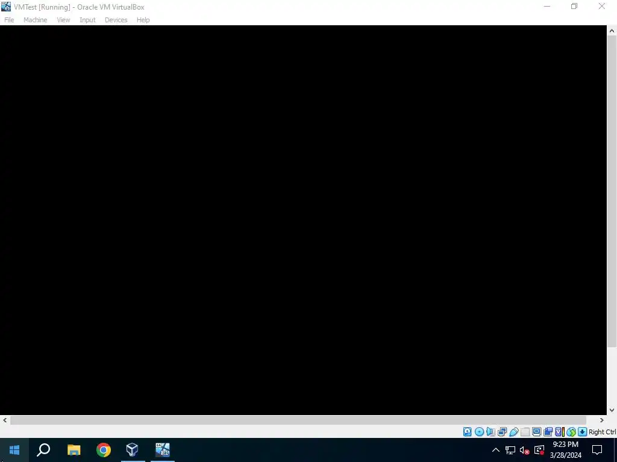
Task: Open the USB devices status icon
Action: pyautogui.click(x=513, y=432)
